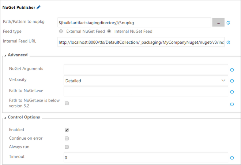Select External NuGet Feed radio button

click(x=61, y=31)
